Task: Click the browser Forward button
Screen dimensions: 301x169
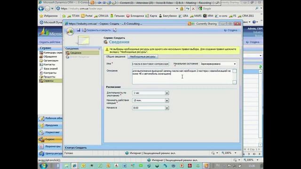Action: (x=47, y=8)
